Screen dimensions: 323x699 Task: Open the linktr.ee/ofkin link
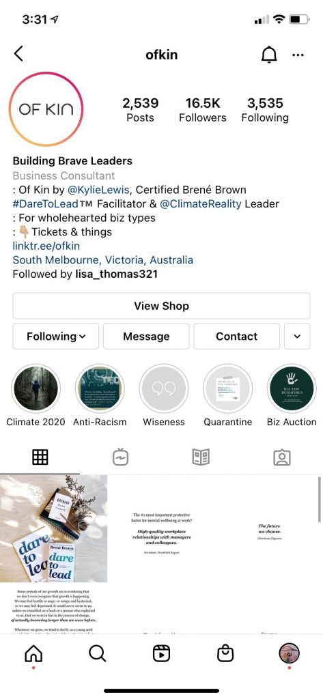[x=46, y=246]
